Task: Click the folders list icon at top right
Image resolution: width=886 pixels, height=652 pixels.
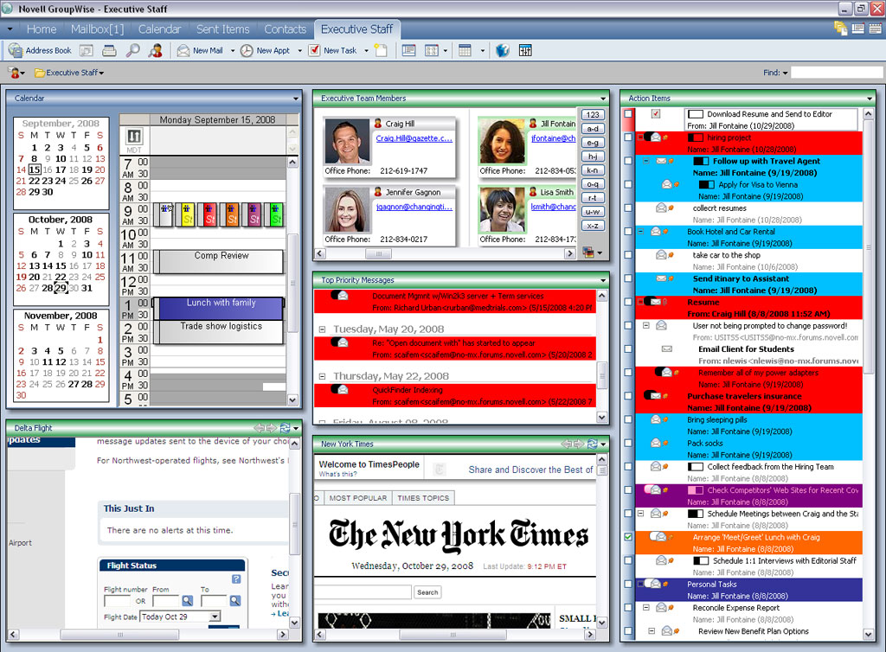Action: tap(840, 29)
